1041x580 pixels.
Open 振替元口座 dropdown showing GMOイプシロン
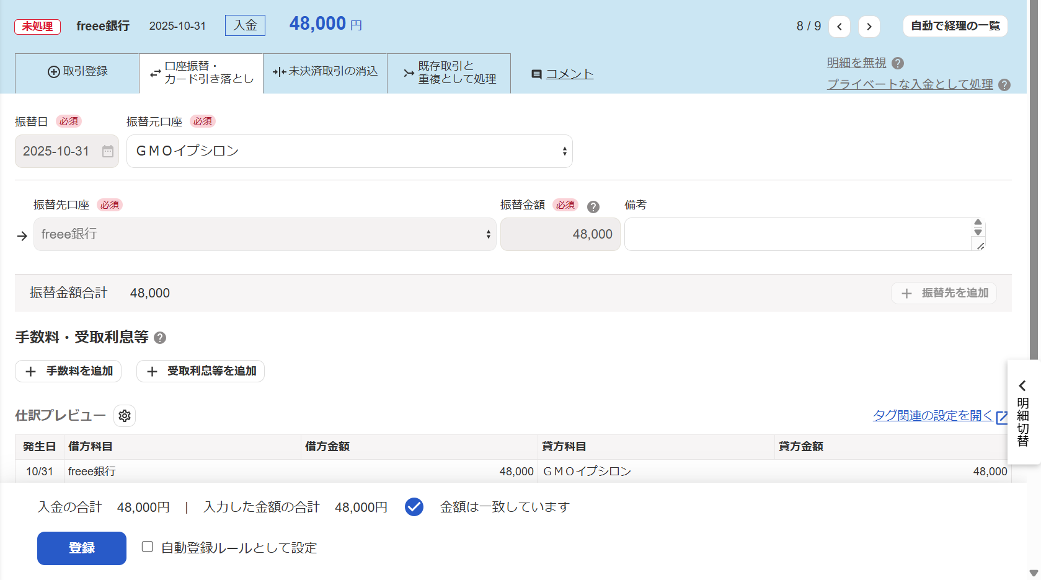350,151
